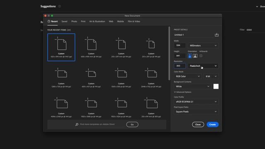Open the Background Contents White dropdown
This screenshot has height=149, width=265.
(x=193, y=87)
